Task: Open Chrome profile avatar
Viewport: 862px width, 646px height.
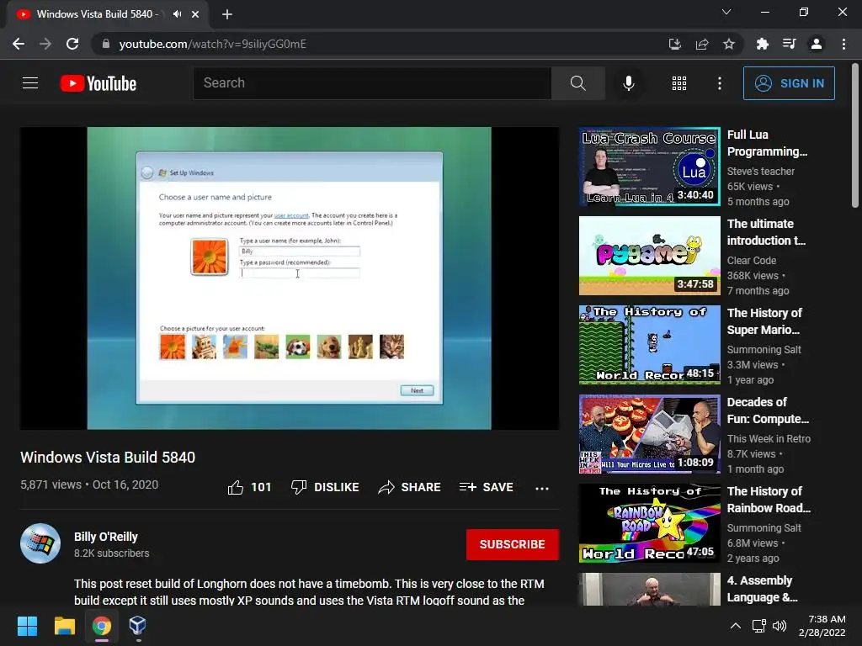Action: pos(817,44)
